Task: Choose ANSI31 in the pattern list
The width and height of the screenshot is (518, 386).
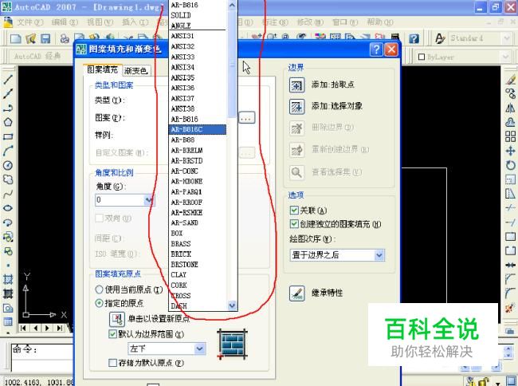Action: point(198,36)
